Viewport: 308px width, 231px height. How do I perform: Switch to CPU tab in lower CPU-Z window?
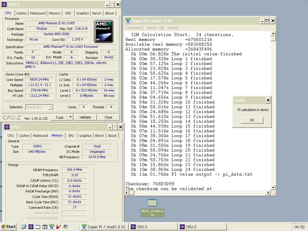pos(11,136)
